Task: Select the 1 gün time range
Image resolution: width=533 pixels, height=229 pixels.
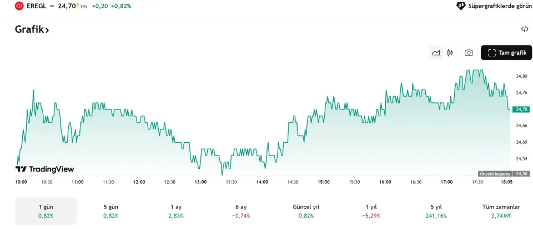Action: click(x=46, y=211)
